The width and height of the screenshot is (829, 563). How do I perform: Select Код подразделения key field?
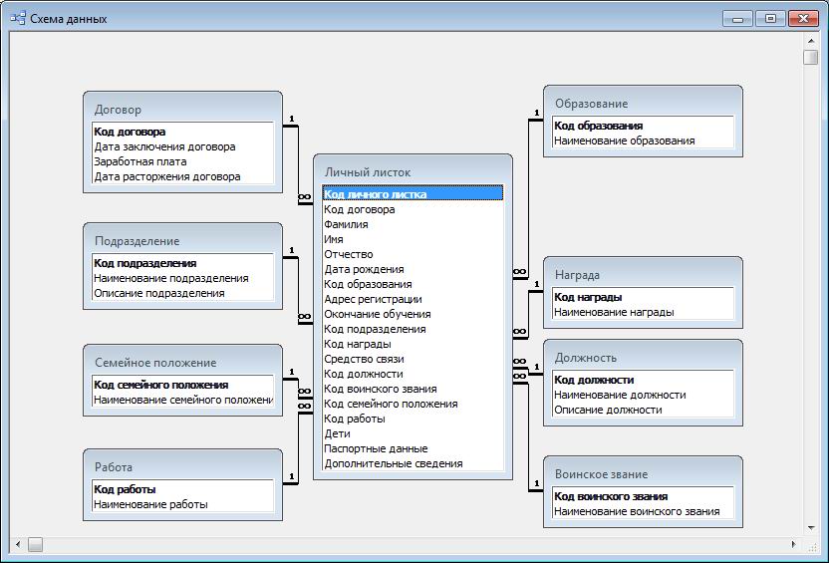coord(144,263)
